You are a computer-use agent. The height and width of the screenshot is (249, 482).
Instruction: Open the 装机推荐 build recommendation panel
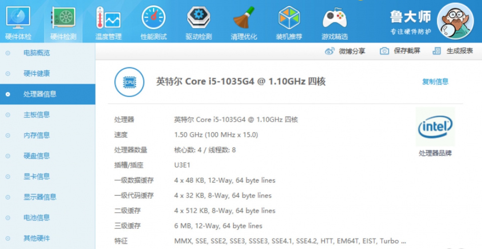coord(289,20)
